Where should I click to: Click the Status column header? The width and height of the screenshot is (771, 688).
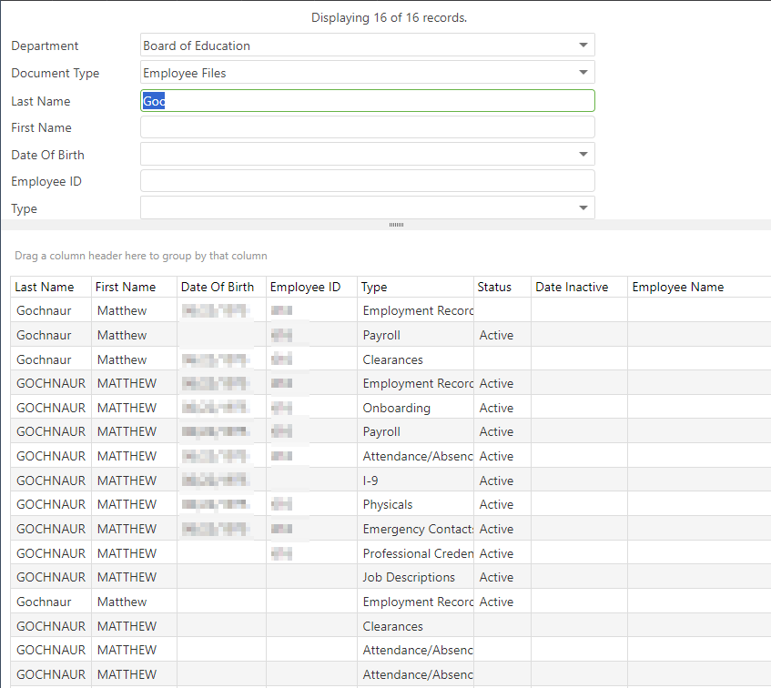pyautogui.click(x=494, y=287)
